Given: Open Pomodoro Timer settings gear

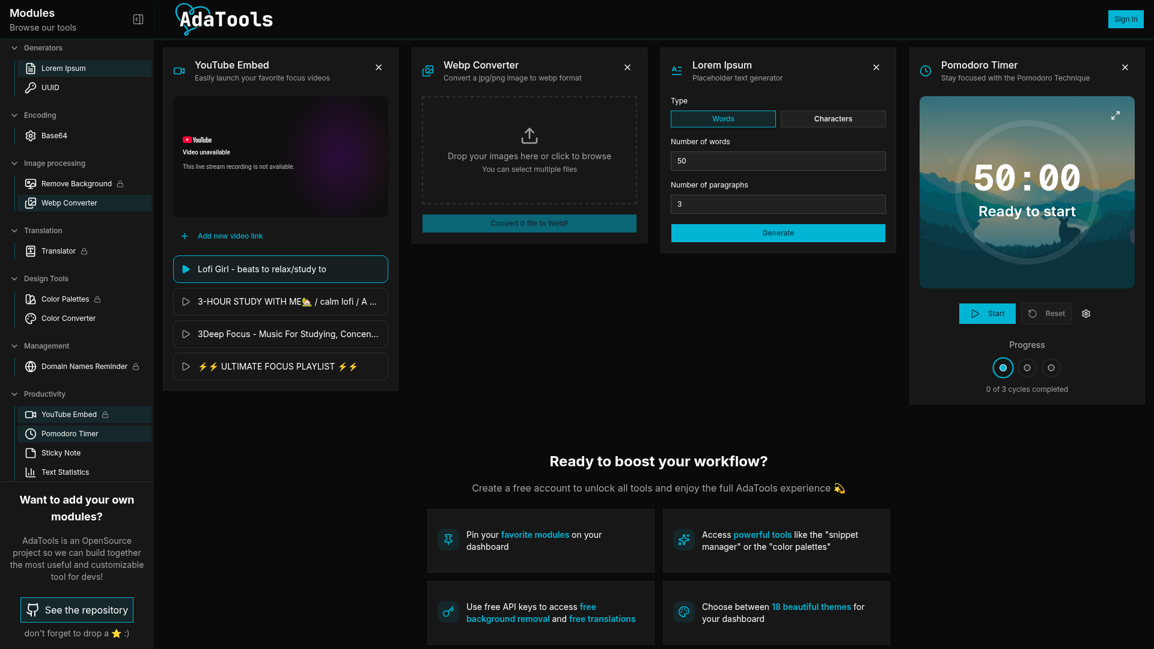Looking at the screenshot, I should pos(1086,314).
